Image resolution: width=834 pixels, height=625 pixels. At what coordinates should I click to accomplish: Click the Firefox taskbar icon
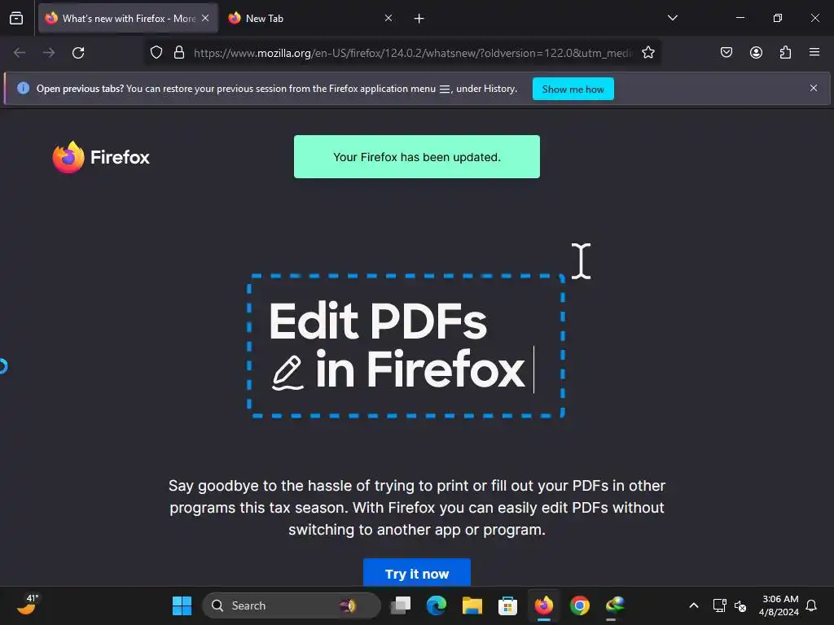[x=543, y=605]
